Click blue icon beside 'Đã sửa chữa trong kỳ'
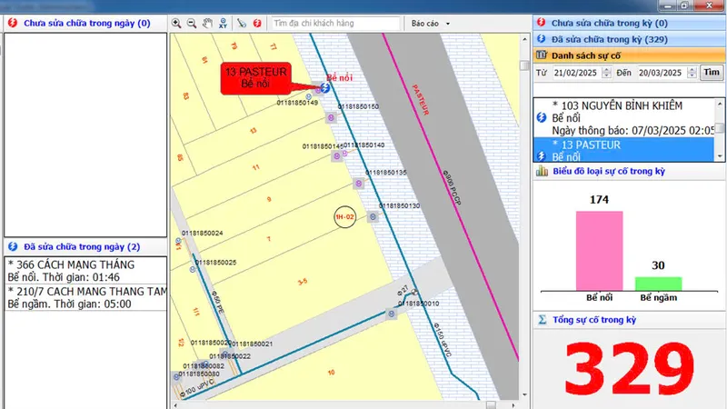The image size is (727, 409). [541, 39]
